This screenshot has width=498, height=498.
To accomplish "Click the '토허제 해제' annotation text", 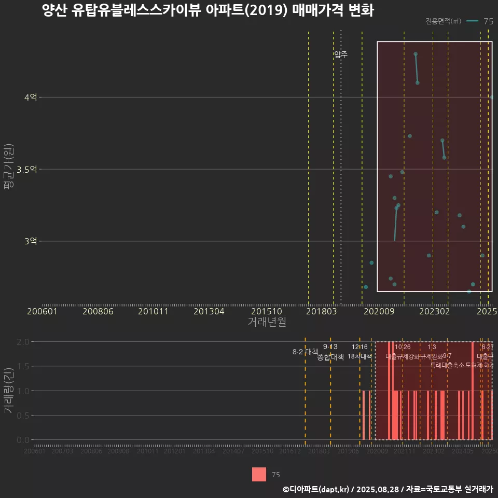I will coord(479,365).
